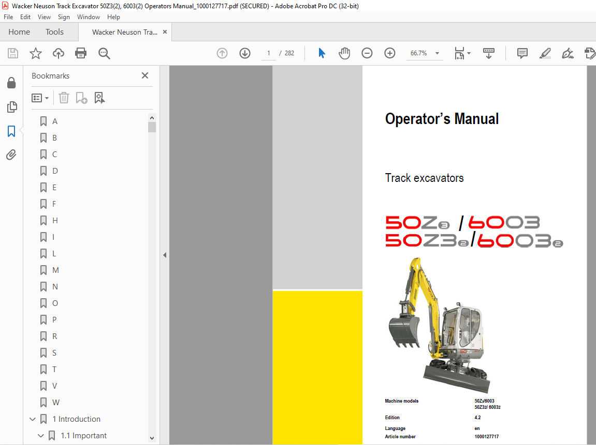Image resolution: width=596 pixels, height=445 pixels.
Task: Open the Fill and Sign tool
Action: (568, 53)
